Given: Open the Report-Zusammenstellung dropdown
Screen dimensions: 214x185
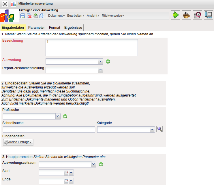Looking at the screenshot, I should 101,70.
